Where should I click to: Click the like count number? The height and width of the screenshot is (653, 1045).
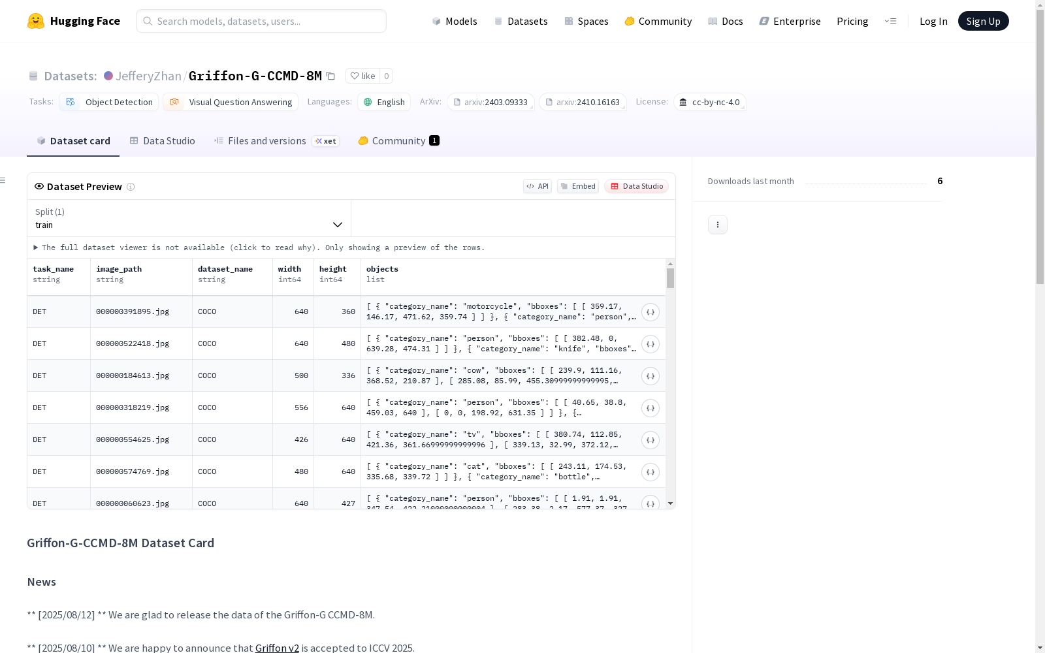pos(387,76)
